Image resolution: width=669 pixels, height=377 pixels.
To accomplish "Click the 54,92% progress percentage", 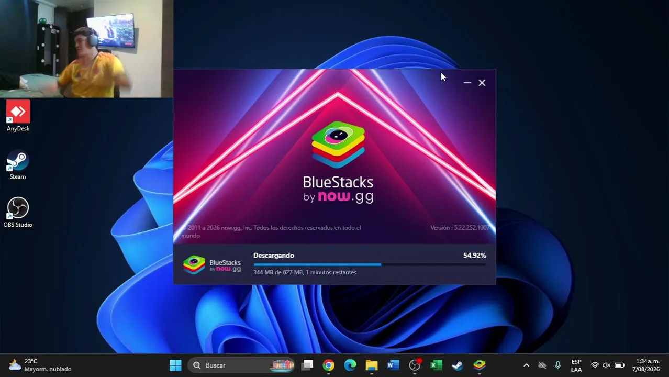I will click(x=475, y=256).
